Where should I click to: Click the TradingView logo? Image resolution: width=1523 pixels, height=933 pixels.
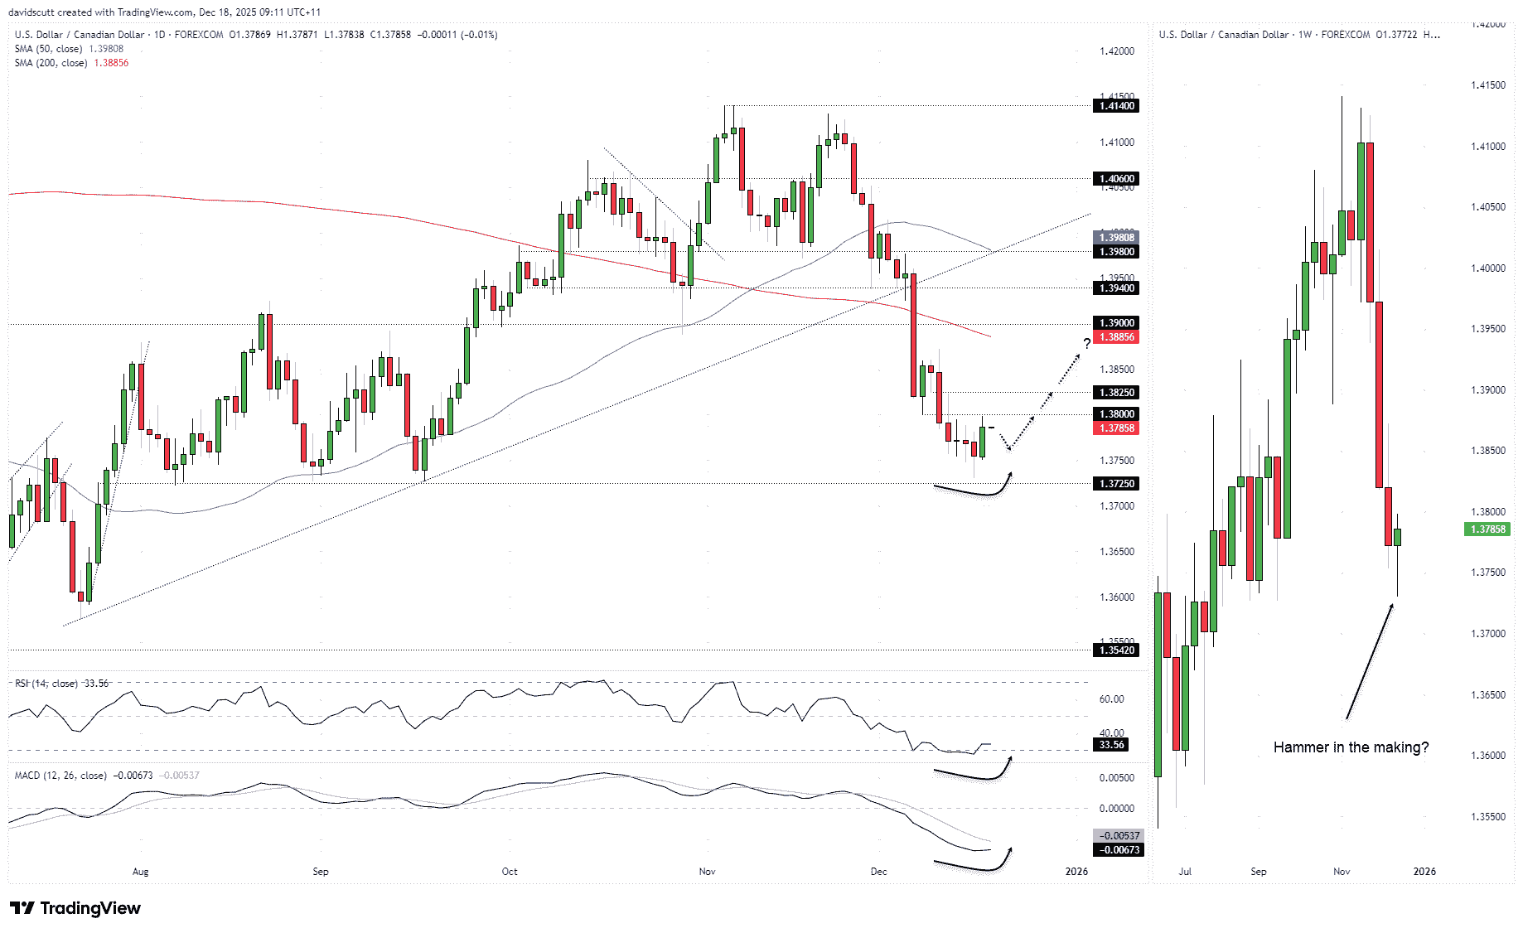point(75,908)
